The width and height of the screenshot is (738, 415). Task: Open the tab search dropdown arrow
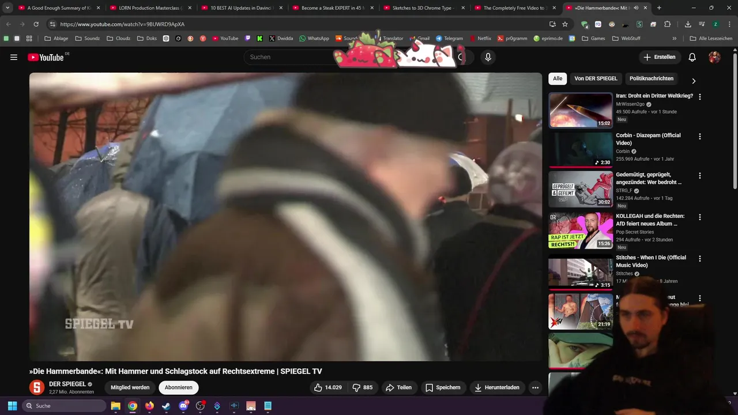click(x=7, y=8)
